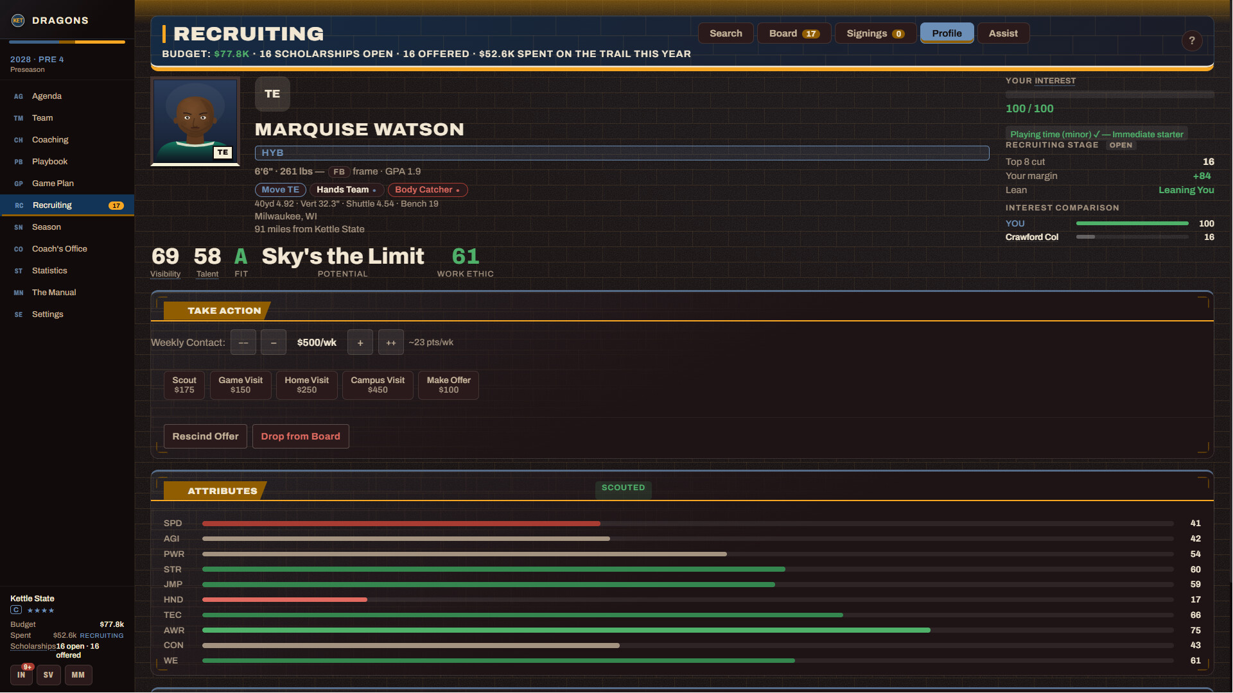Screen dimensions: 1233x693
Task: Click the Body Catcher tag
Action: click(x=428, y=190)
